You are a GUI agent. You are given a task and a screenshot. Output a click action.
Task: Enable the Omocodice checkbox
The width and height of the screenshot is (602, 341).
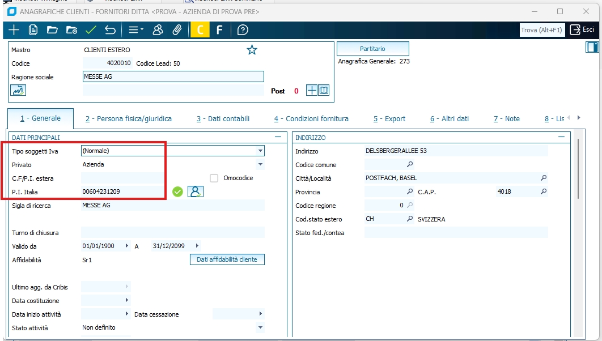[x=214, y=178]
